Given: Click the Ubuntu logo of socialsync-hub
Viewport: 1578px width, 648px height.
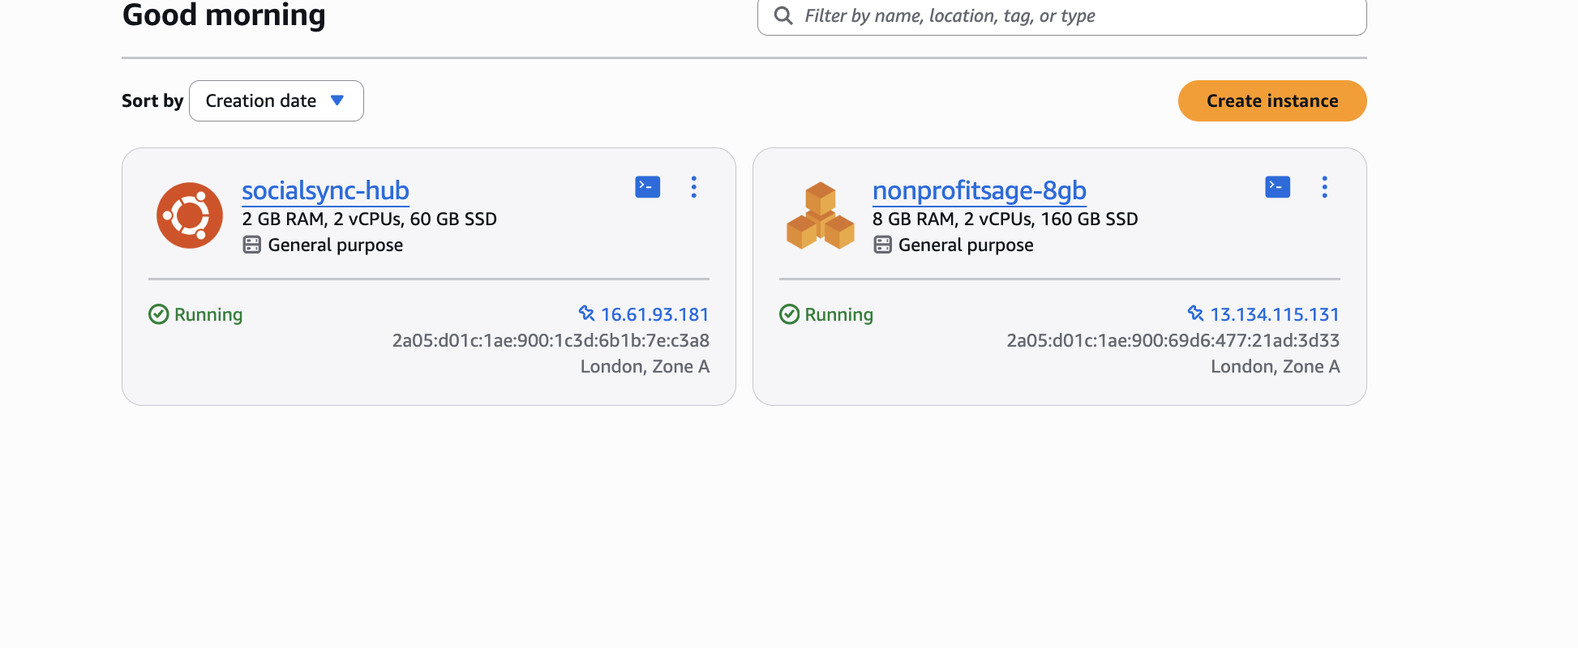Looking at the screenshot, I should (190, 215).
